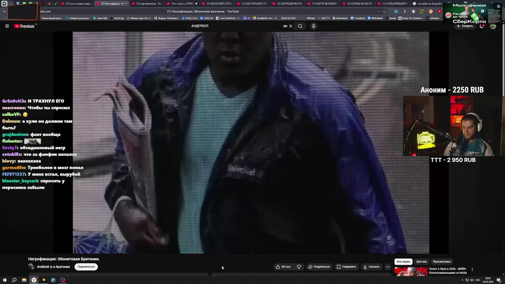Open the Fossabot bookmark
This screenshot has width=505, height=284.
[x=357, y=18]
